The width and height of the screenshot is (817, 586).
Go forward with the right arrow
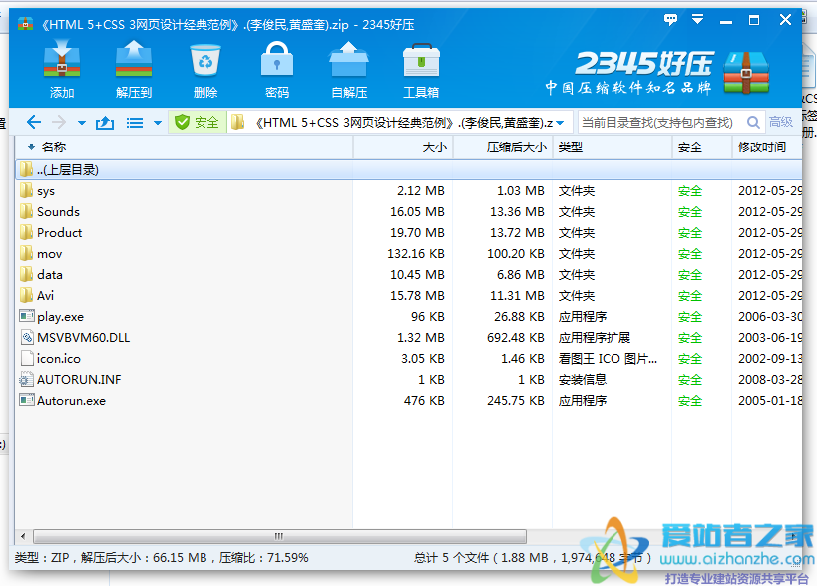point(59,123)
